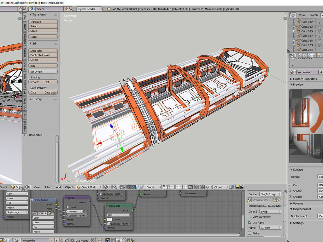Screen dimensions: 323x242
Task: Toggle 3D manipulator axes icon
Action: pyautogui.click(x=129, y=187)
